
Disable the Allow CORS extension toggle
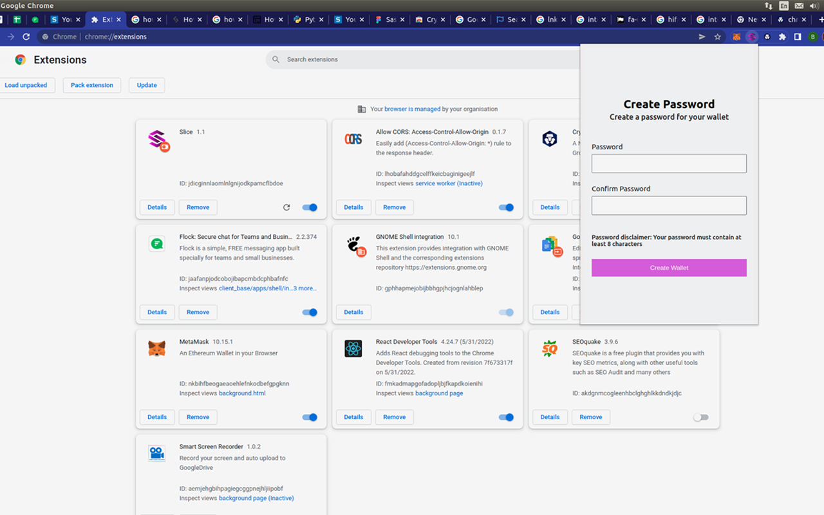coord(506,207)
